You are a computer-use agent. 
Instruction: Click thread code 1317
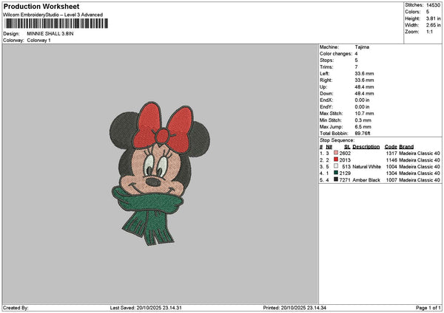(391, 154)
